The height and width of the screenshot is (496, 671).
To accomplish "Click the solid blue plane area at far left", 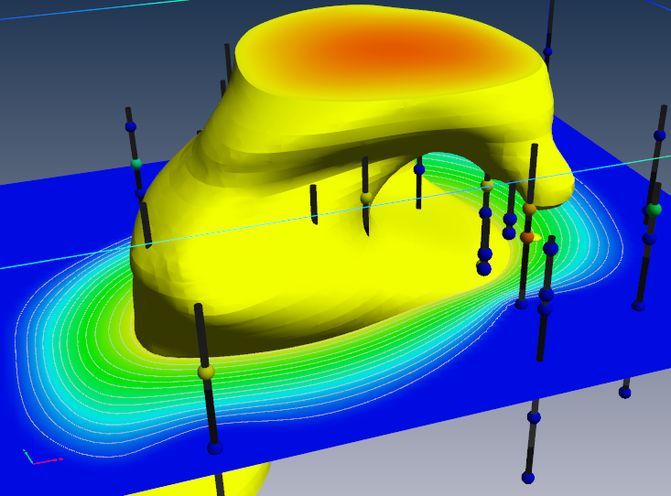I will click(37, 220).
